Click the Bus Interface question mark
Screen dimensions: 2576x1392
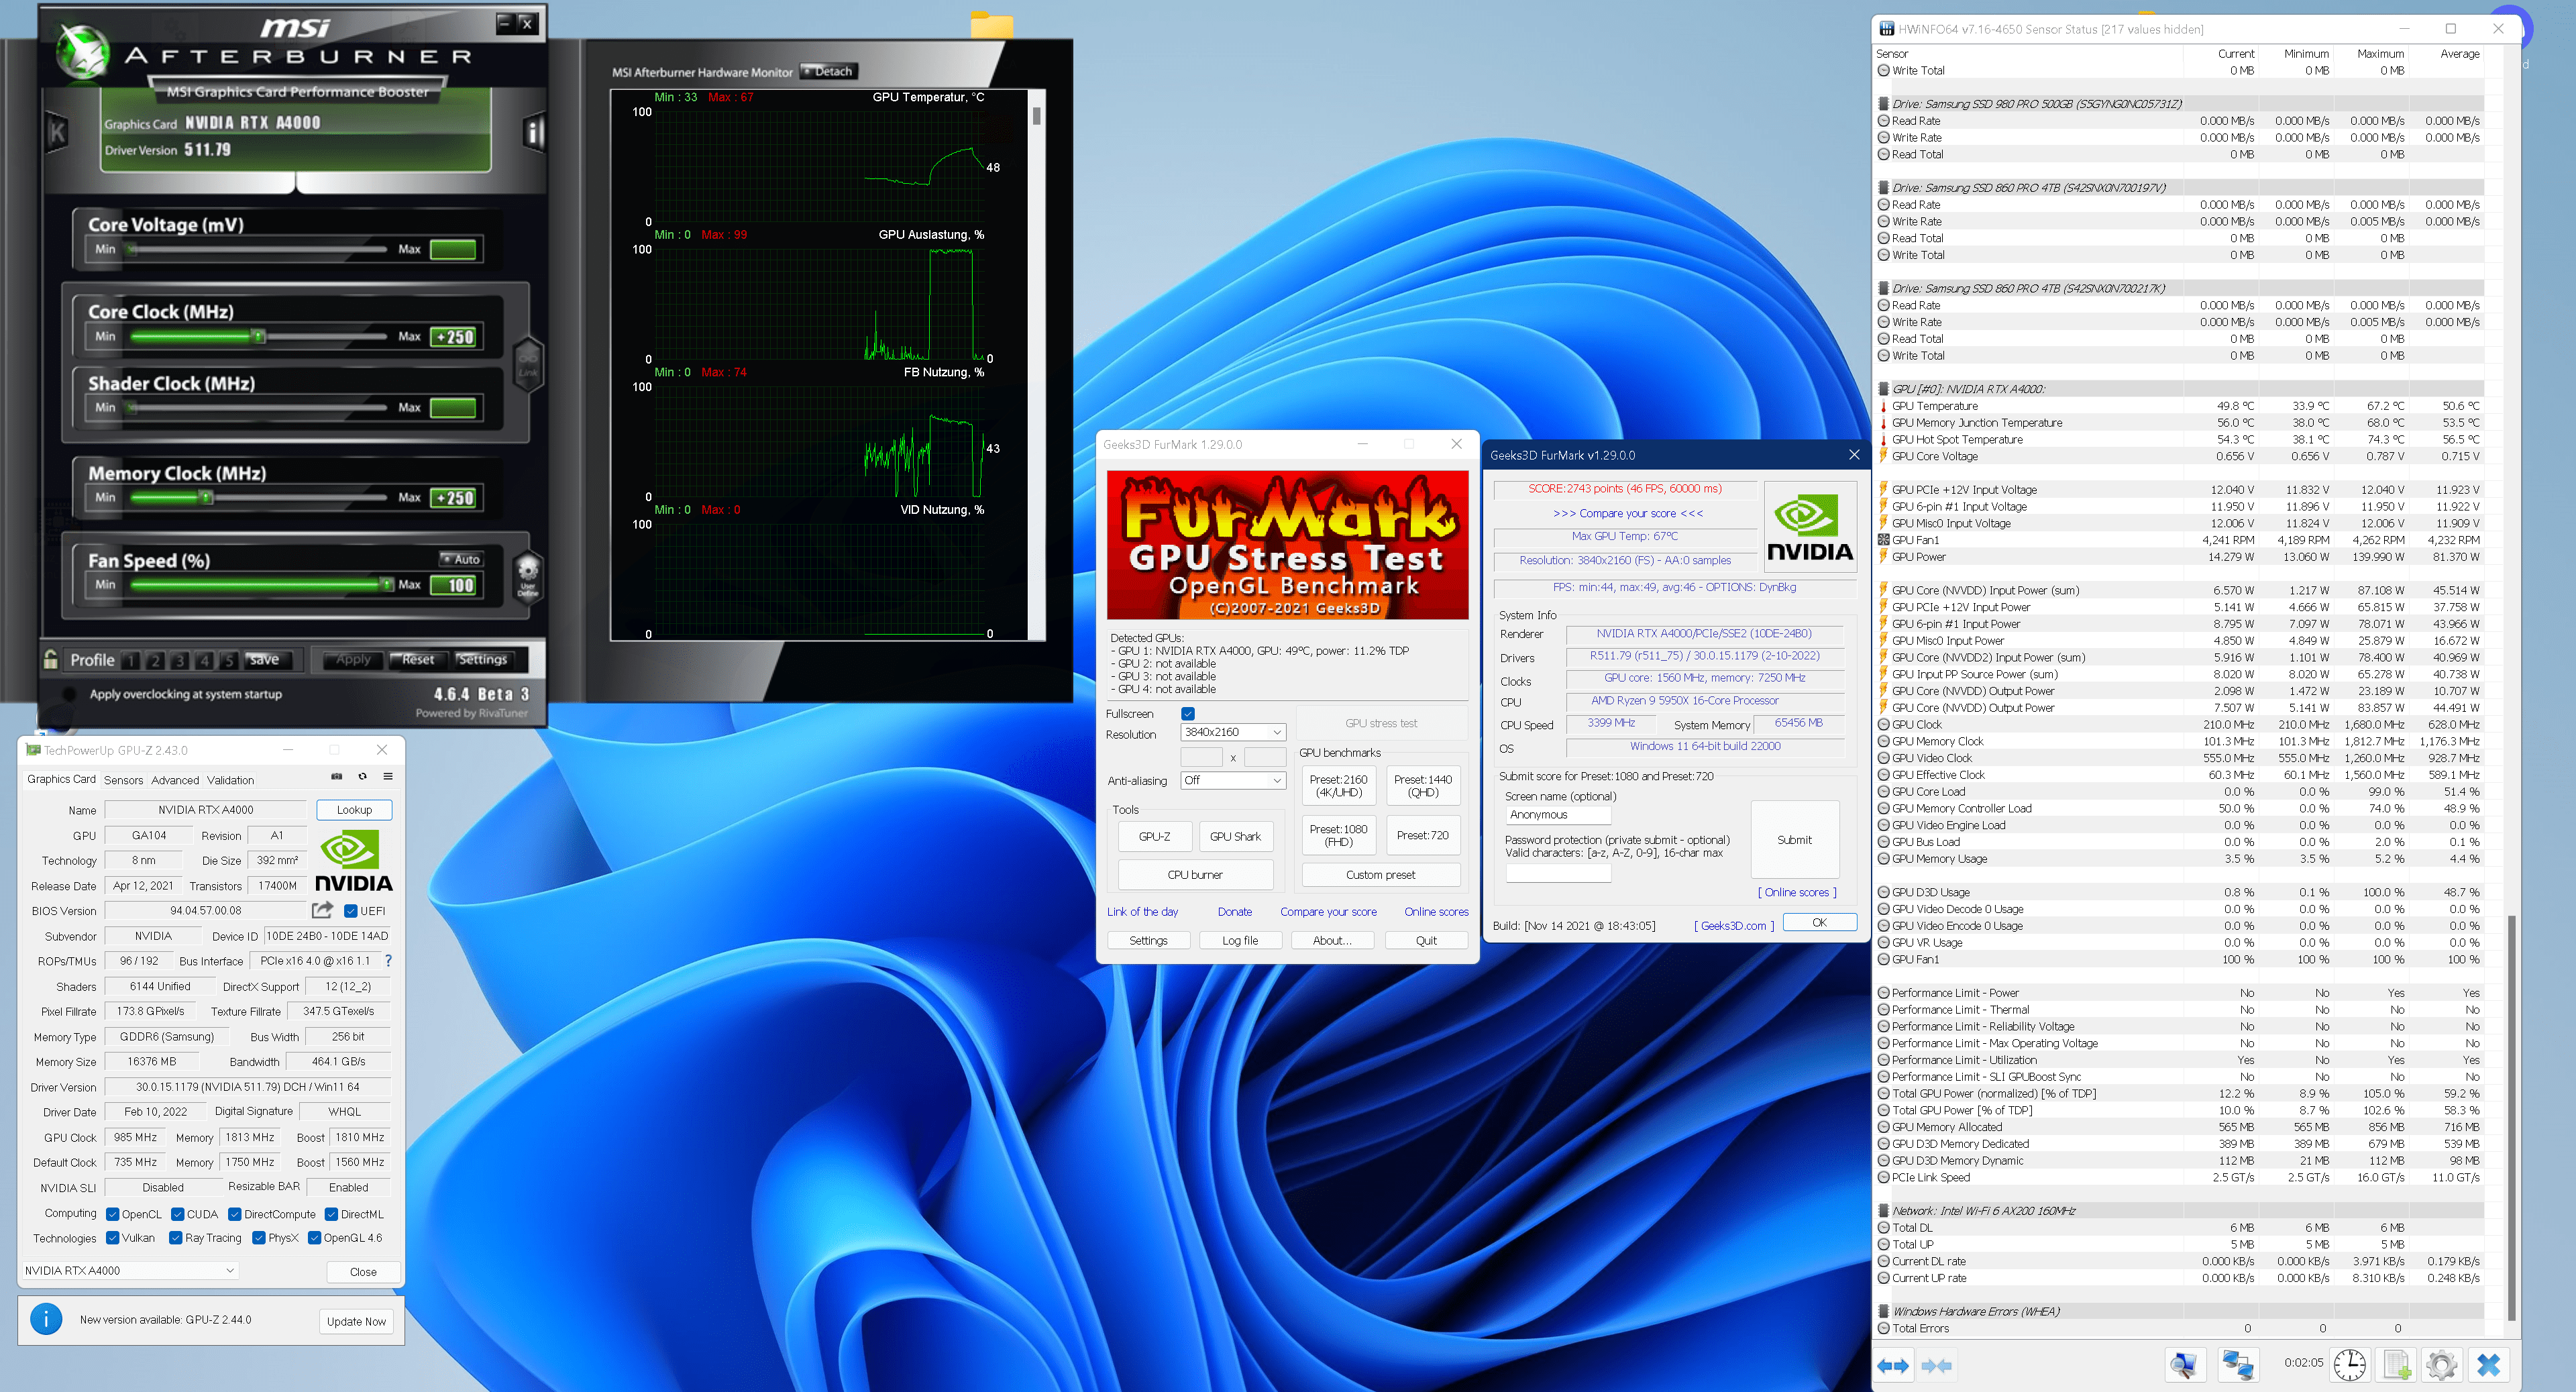[x=388, y=961]
